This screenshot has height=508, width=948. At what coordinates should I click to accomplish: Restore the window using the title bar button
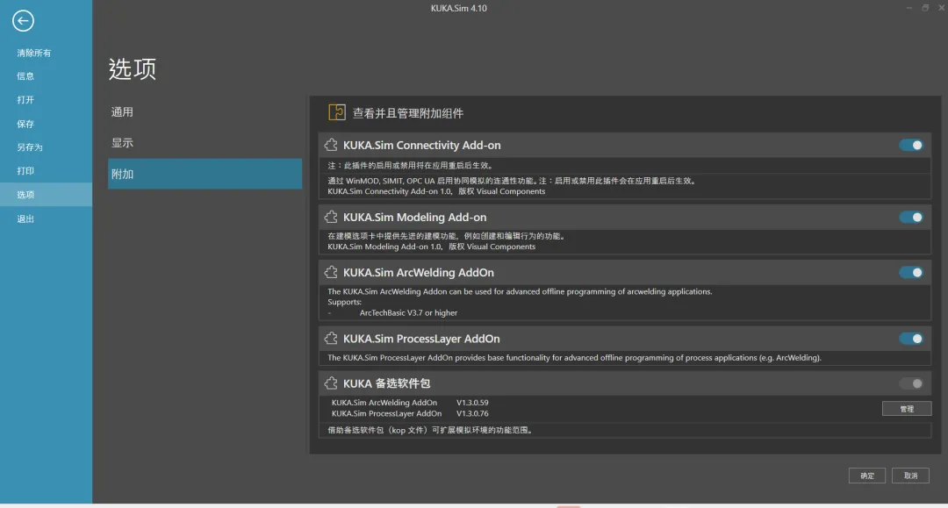pos(925,7)
